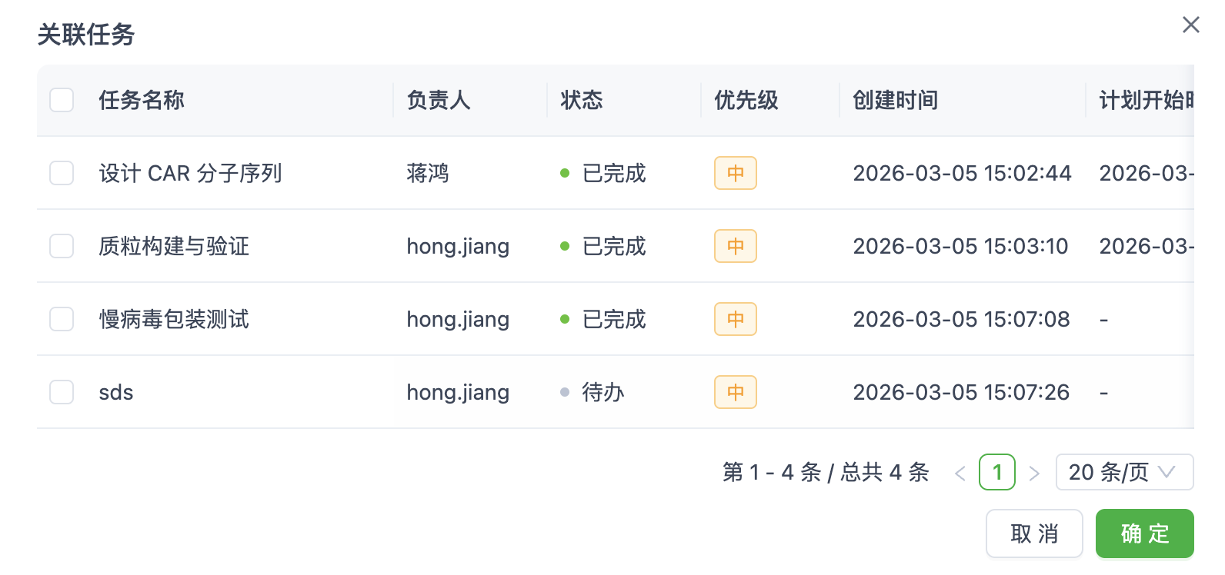Check the 设计 CAR 分子序列 task
Screen dimensions: 1225x575
(x=62, y=173)
